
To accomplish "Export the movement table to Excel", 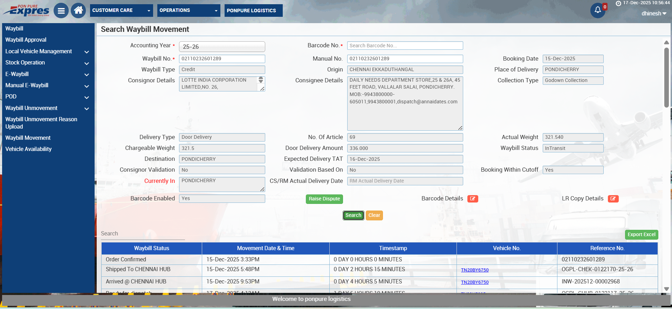I will (641, 235).
